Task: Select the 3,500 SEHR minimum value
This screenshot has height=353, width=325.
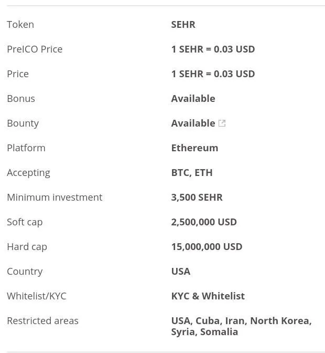Action: point(197,197)
